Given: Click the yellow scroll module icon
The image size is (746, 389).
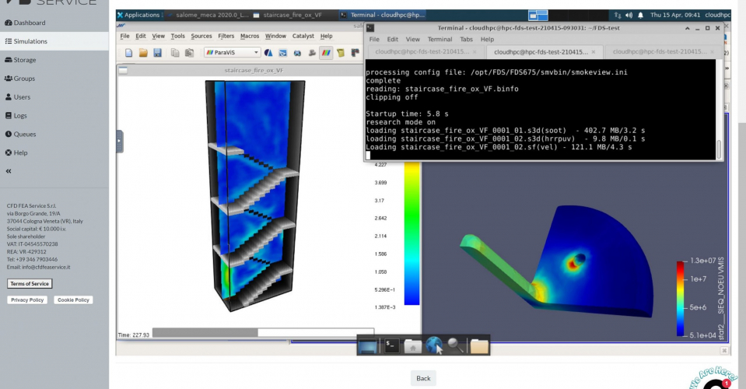Looking at the screenshot, I should [341, 52].
